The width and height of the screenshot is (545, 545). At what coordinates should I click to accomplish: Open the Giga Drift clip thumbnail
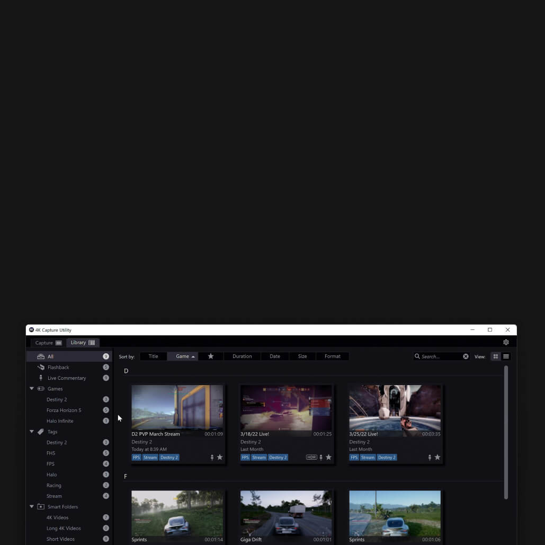point(286,512)
